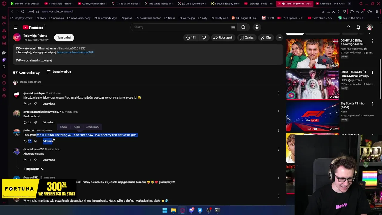Open the more actions ellipsis beside Klip

tap(279, 37)
